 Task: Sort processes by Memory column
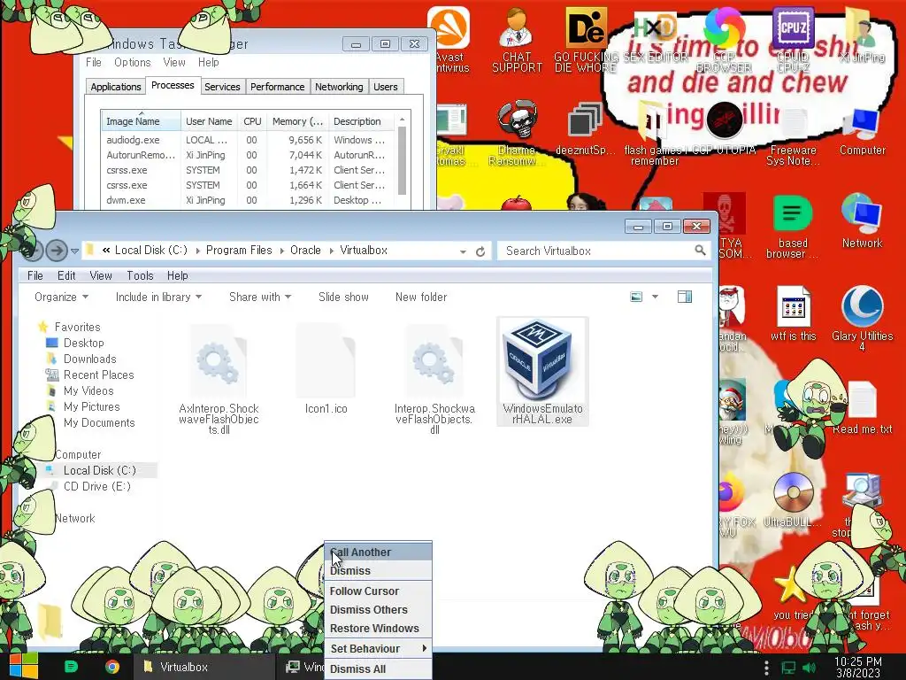click(x=298, y=121)
